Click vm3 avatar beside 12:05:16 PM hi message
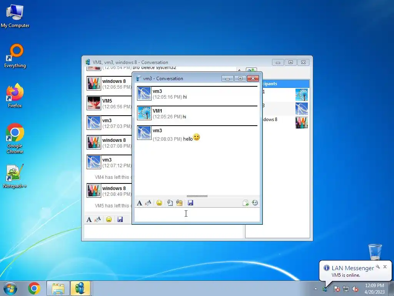The height and width of the screenshot is (296, 394). click(144, 93)
